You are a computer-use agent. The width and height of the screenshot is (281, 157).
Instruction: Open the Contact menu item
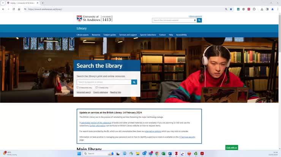[163, 35]
